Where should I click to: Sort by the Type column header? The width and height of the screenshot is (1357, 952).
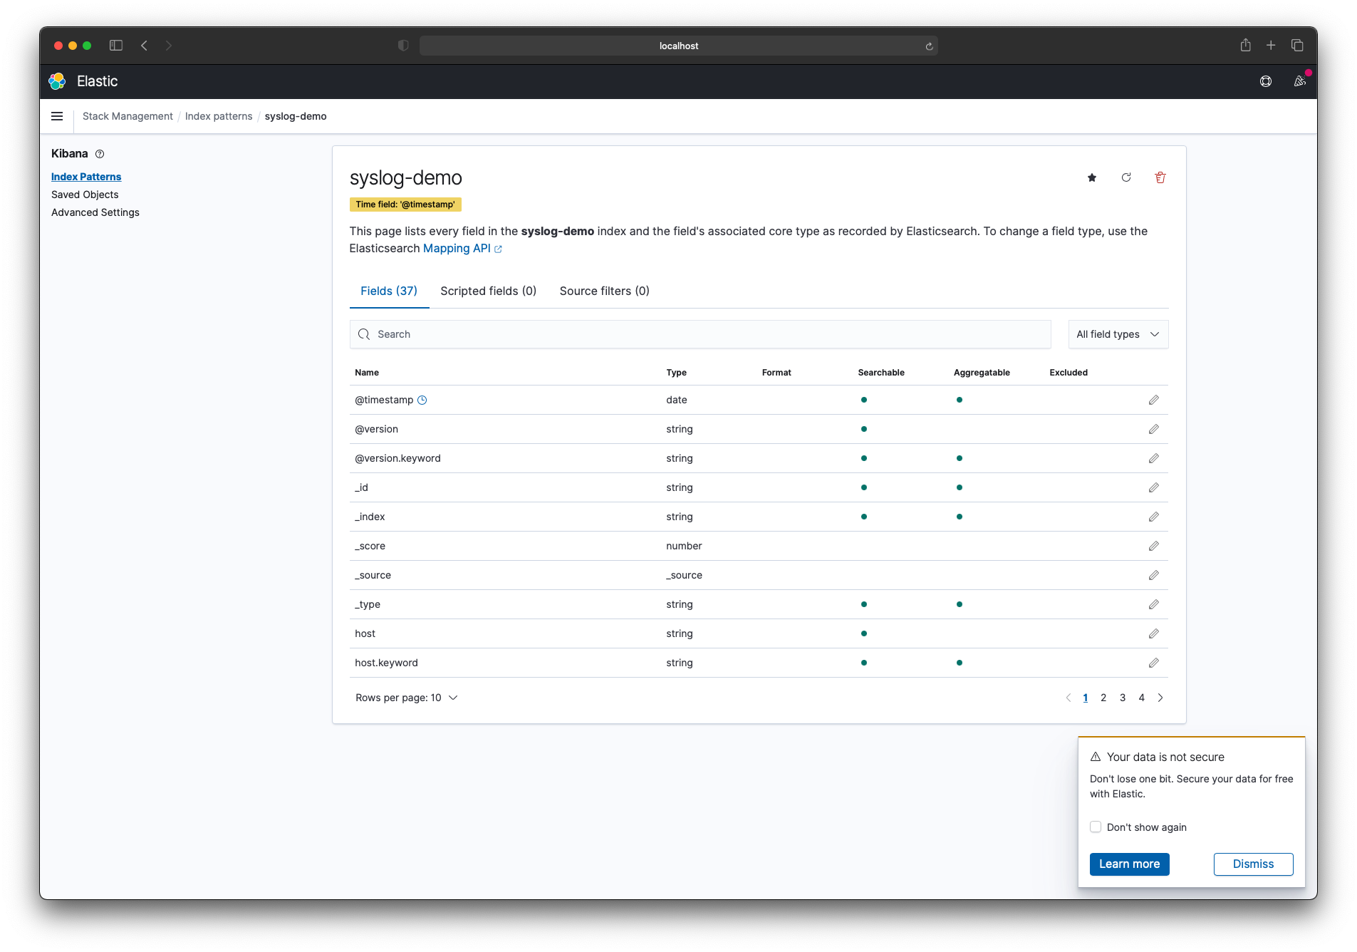tap(676, 372)
